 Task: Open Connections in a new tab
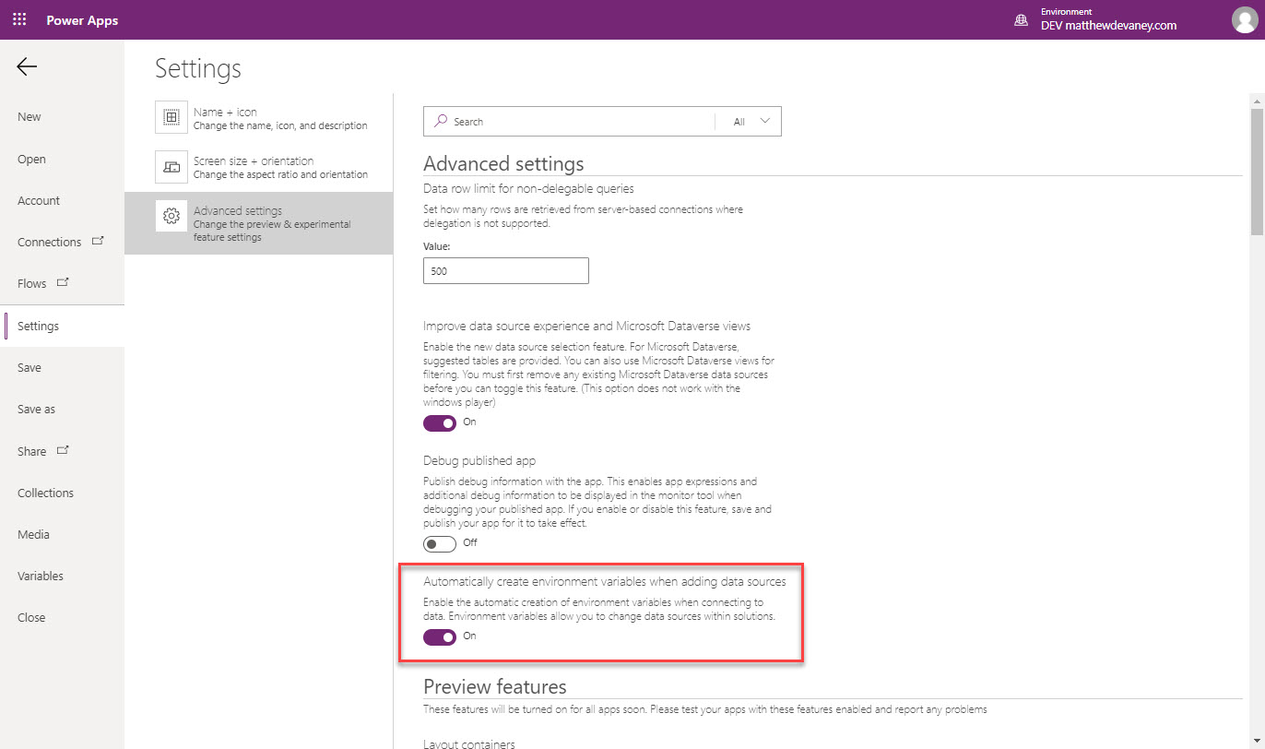[98, 240]
